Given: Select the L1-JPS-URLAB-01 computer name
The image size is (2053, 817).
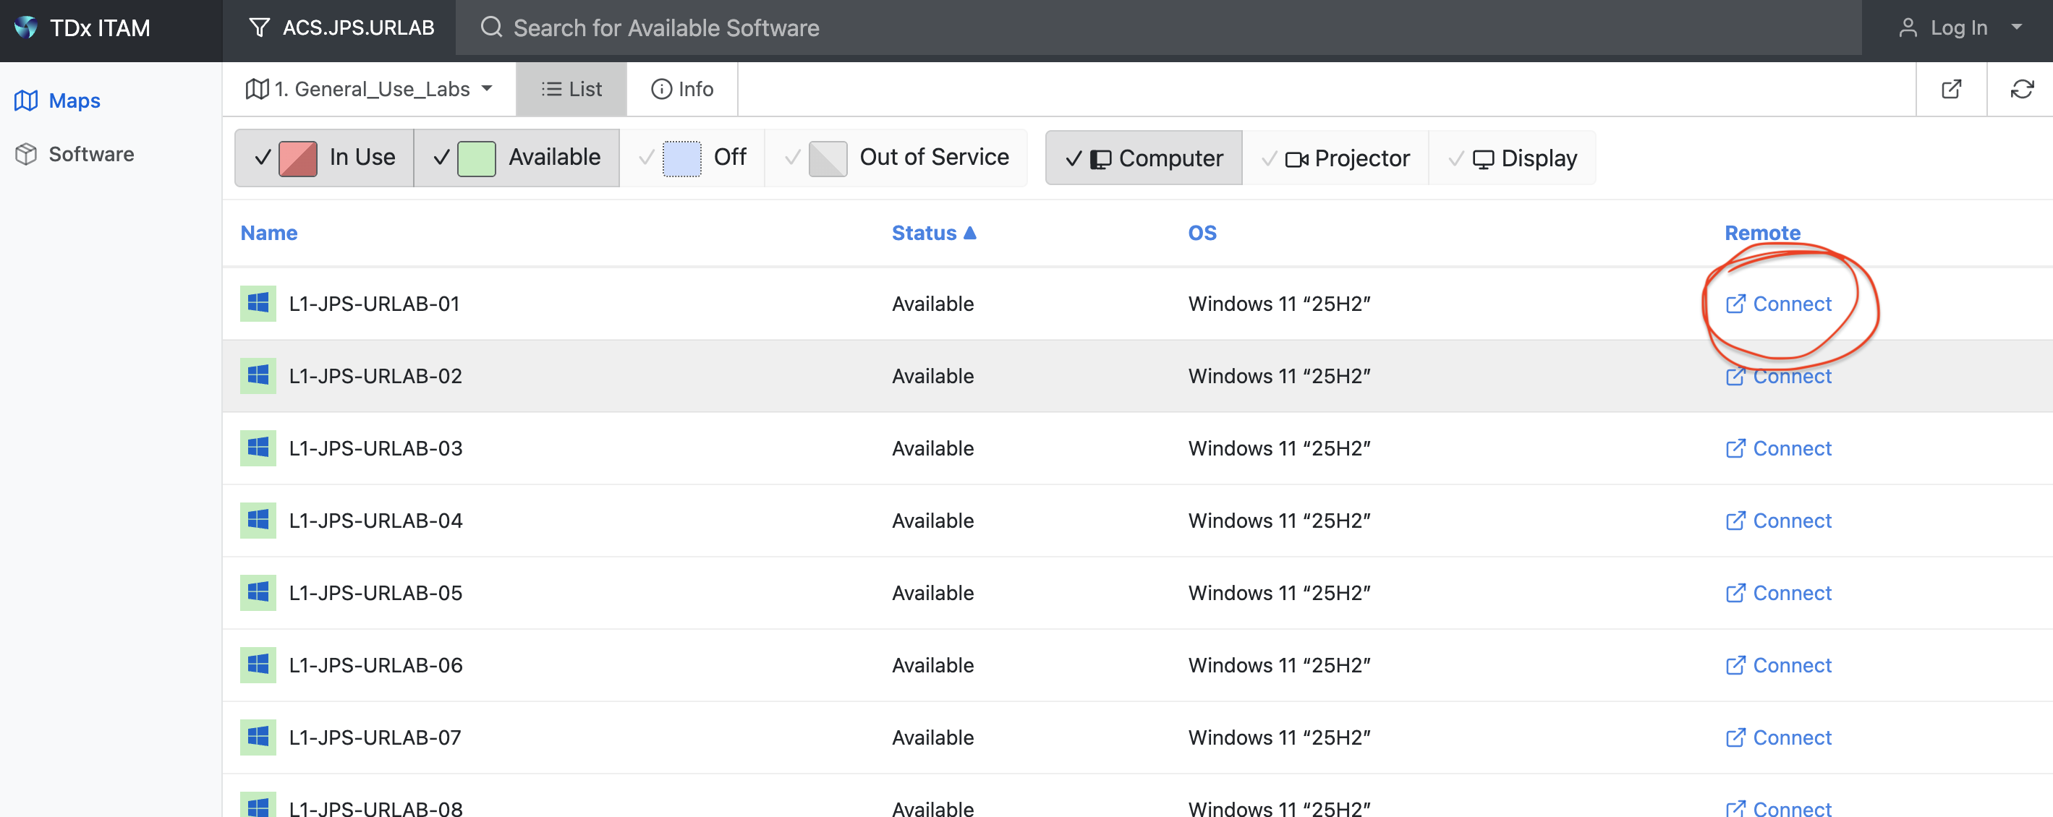Looking at the screenshot, I should [375, 304].
